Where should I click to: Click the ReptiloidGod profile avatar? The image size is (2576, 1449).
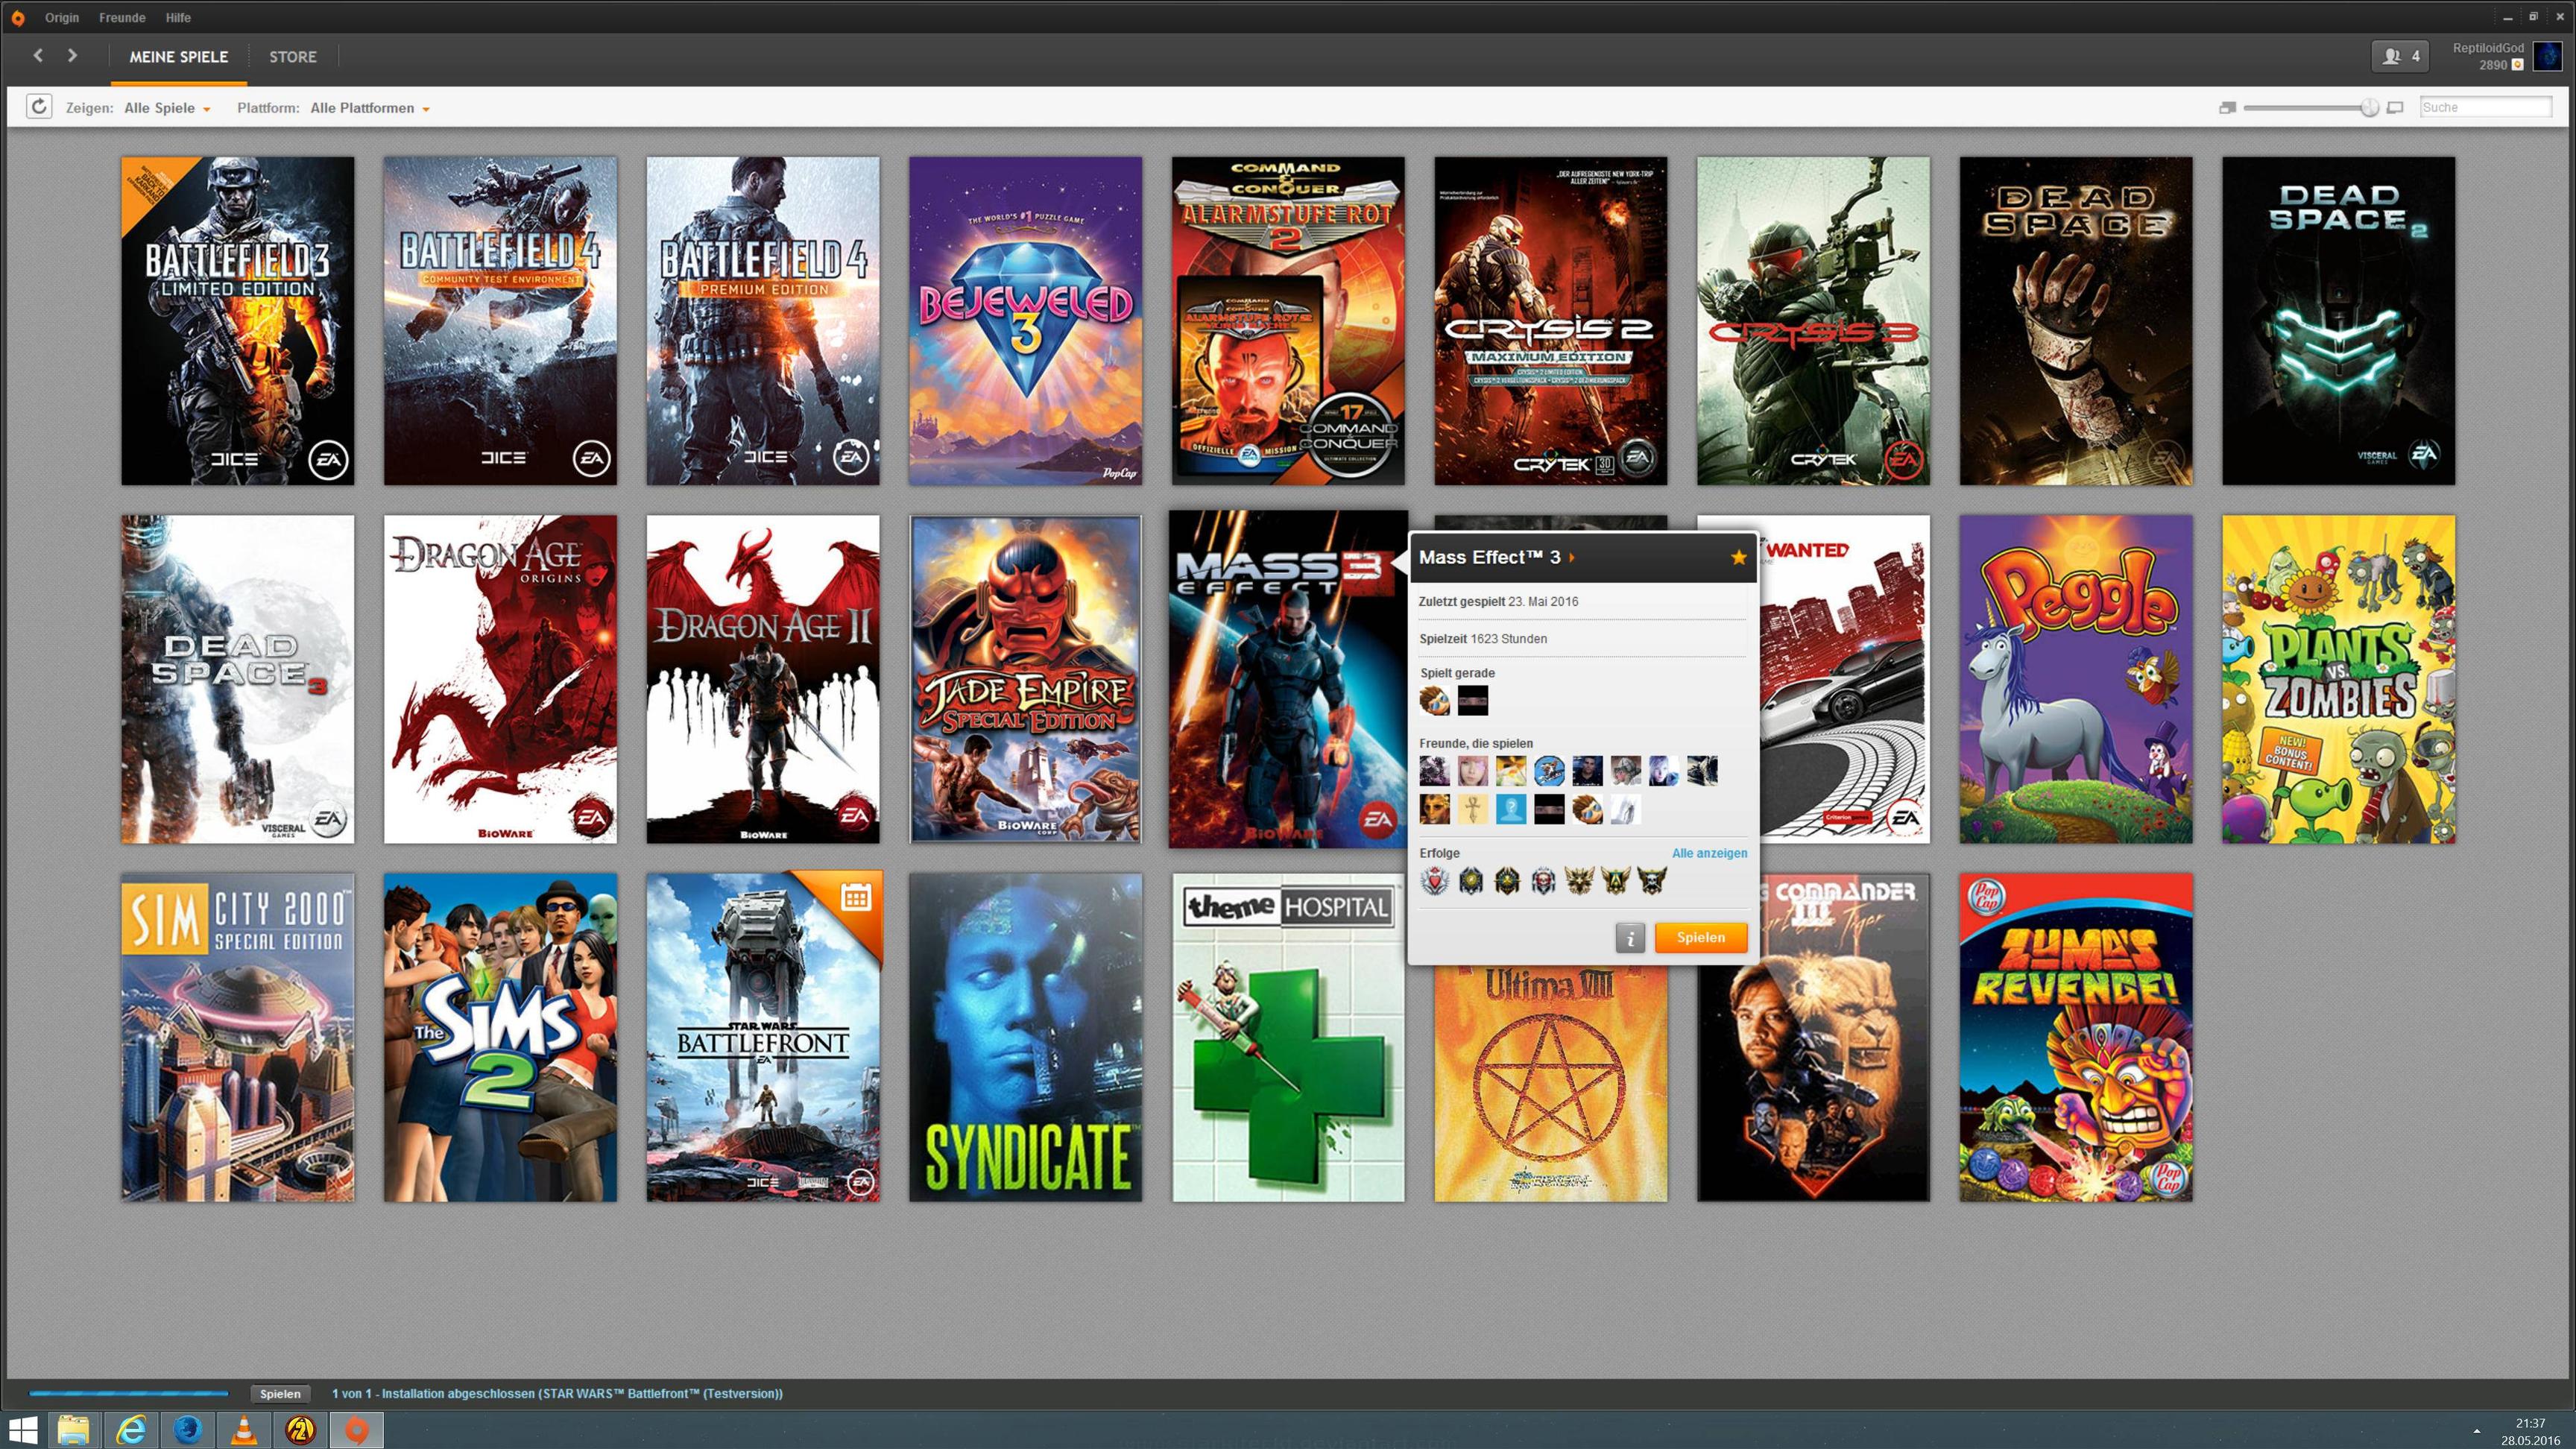[2547, 56]
